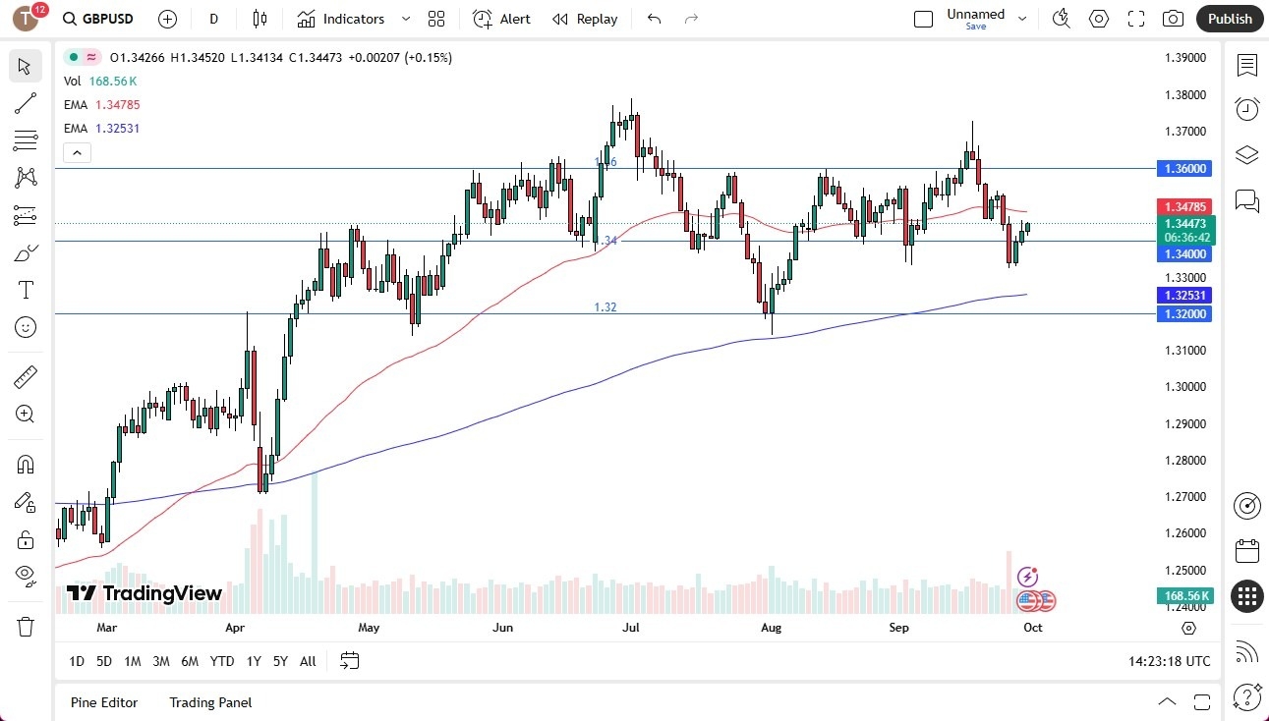Viewport: 1269px width, 721px height.
Task: Click the Publish button
Action: coord(1229,19)
